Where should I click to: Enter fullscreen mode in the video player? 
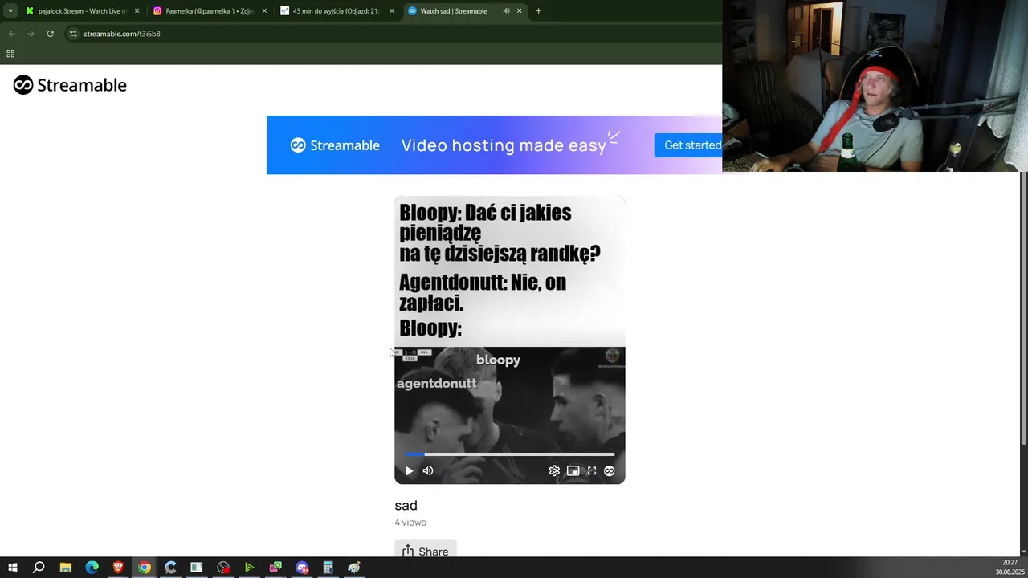pos(592,471)
